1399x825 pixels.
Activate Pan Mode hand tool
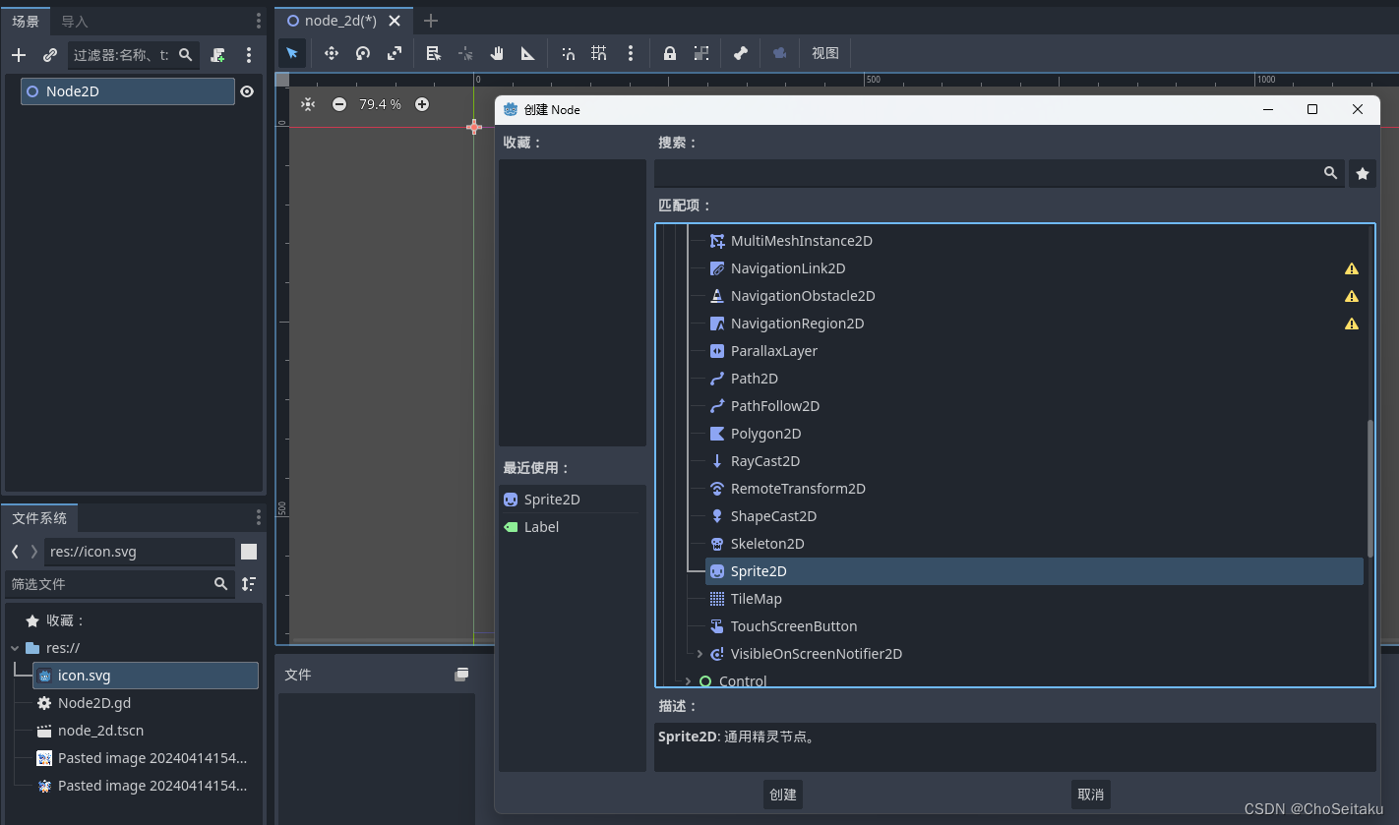pyautogui.click(x=497, y=53)
